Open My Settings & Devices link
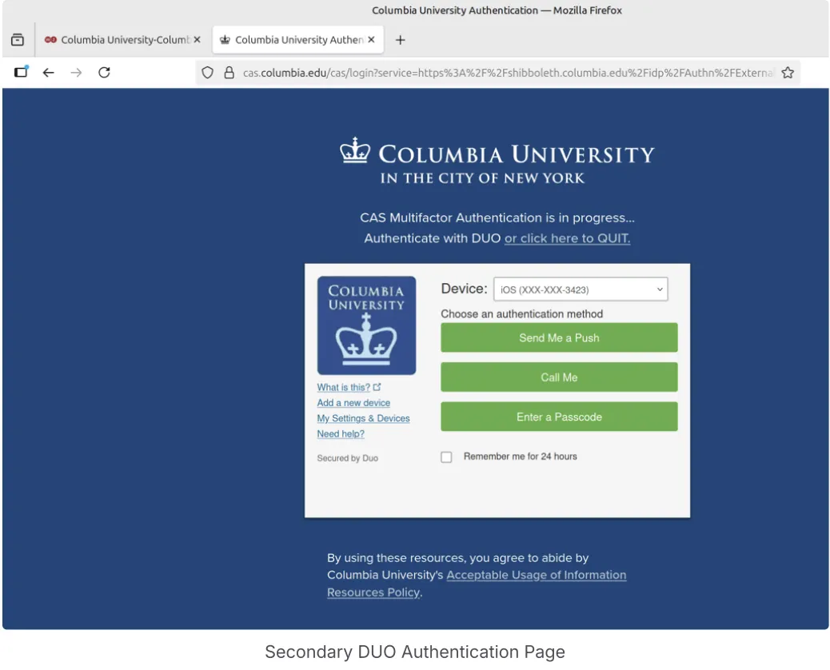The width and height of the screenshot is (830, 670). [363, 418]
